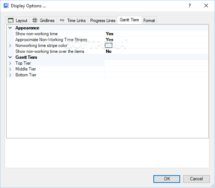The width and height of the screenshot is (215, 188).
Task: Expand the Bottom Tier row
Action: click(10, 75)
